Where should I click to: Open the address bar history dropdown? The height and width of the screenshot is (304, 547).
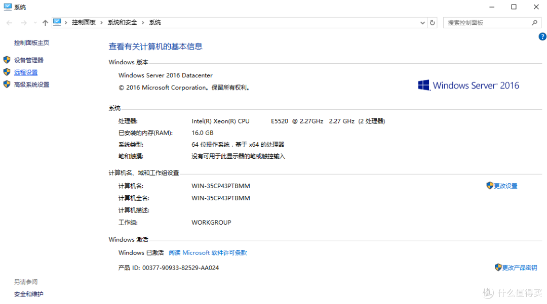coord(422,23)
